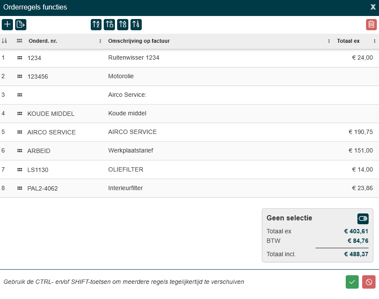Image resolution: width=379 pixels, height=299 pixels.
Task: Cancel with the red prohibit button
Action: [369, 282]
